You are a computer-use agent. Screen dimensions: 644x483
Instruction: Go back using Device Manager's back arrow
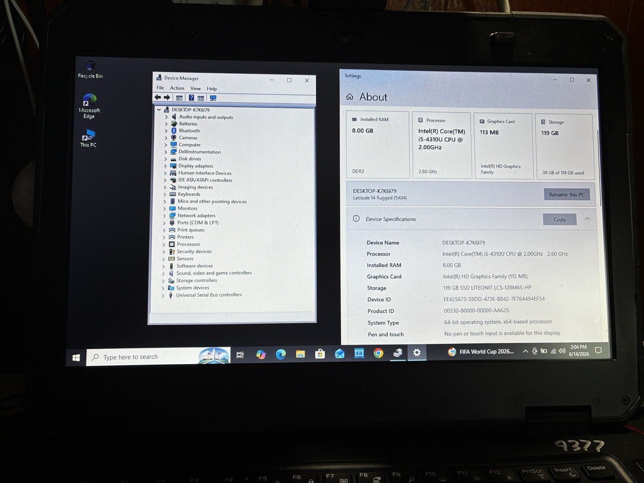158,97
